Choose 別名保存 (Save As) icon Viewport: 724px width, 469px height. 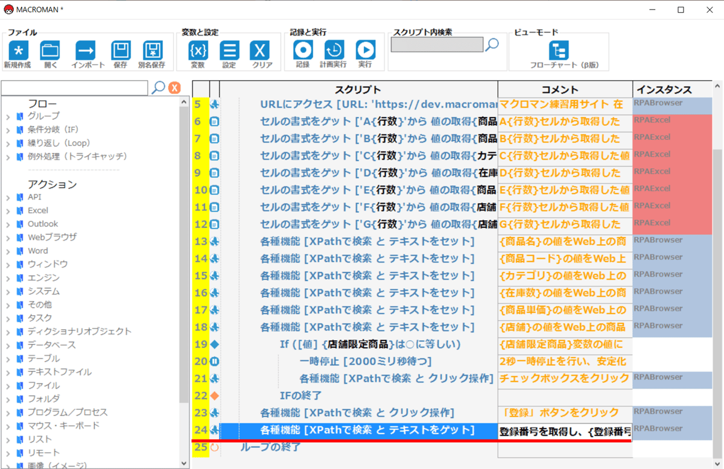[x=152, y=50]
